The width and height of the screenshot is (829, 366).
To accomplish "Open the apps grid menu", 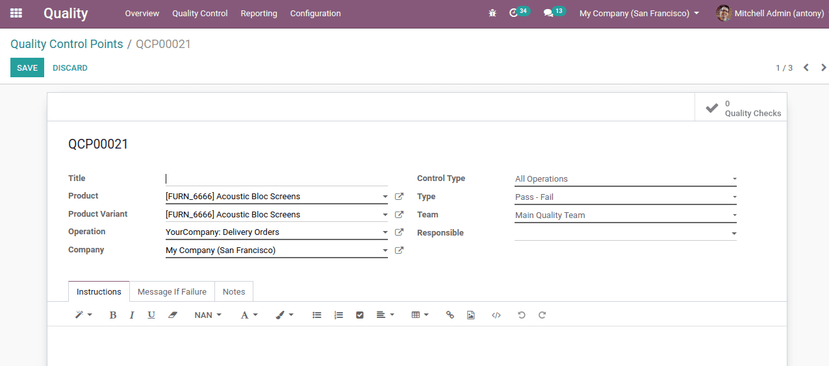I will (x=16, y=13).
